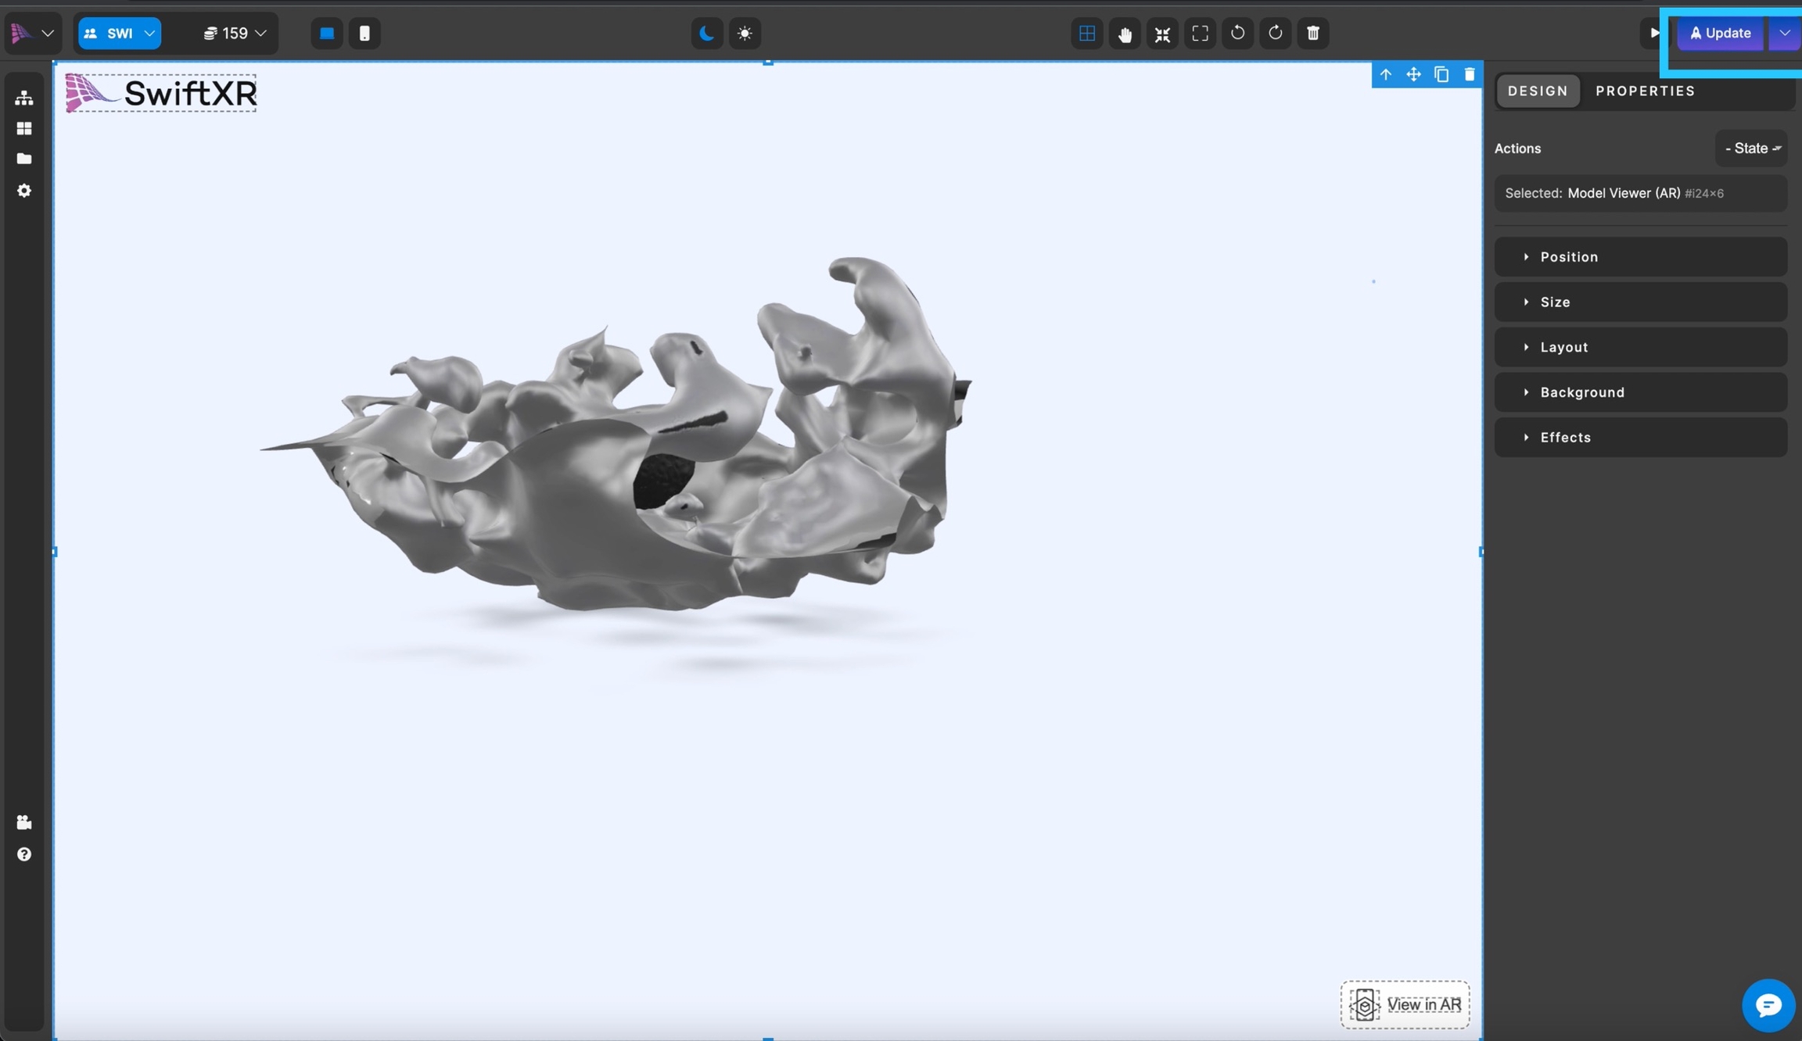
Task: Switch to light mode sun toggle
Action: click(x=745, y=34)
